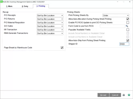
Task: Click the Print Picking Sheets By label
Action: pos(79,15)
